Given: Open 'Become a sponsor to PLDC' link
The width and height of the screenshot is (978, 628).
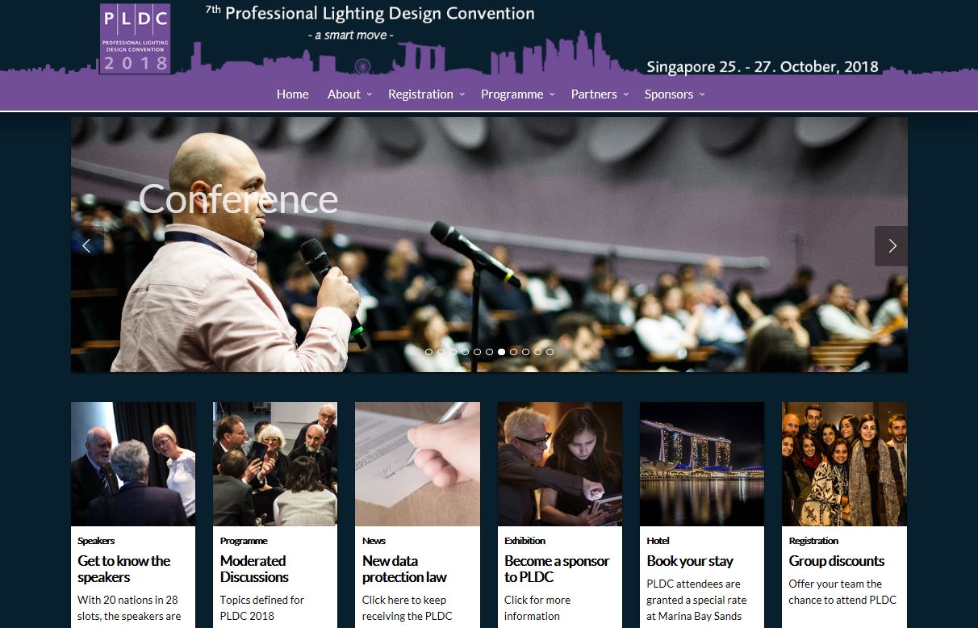Looking at the screenshot, I should (557, 569).
